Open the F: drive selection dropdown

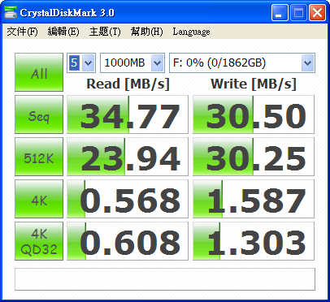(242, 63)
